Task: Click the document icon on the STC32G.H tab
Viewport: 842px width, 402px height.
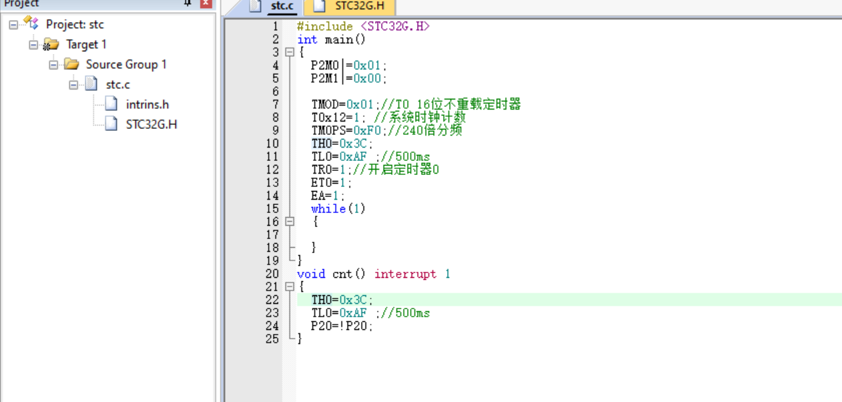Action: pyautogui.click(x=320, y=6)
